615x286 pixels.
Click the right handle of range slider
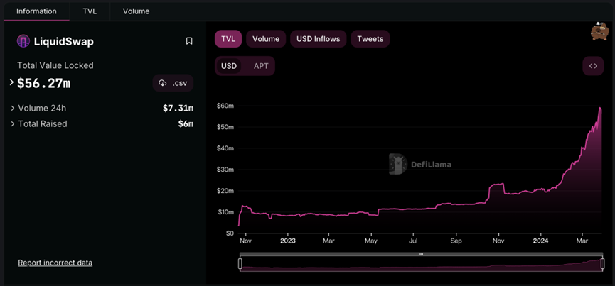click(x=602, y=264)
